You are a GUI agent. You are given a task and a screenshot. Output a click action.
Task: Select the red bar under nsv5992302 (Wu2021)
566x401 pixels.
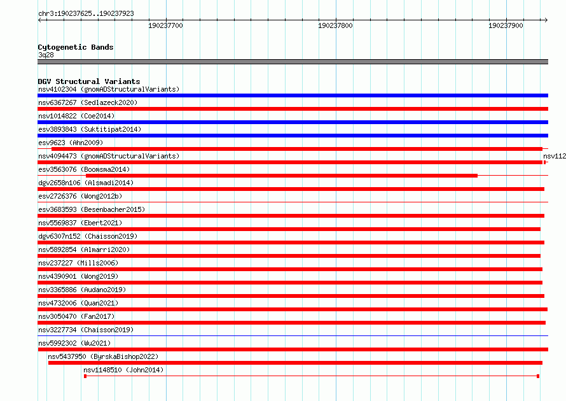click(293, 349)
